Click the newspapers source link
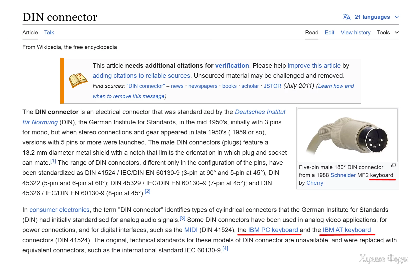The width and height of the screenshot is (413, 268). pos(203,86)
